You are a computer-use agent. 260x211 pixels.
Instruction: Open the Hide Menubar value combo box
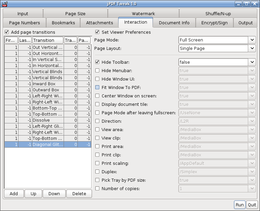[217, 70]
